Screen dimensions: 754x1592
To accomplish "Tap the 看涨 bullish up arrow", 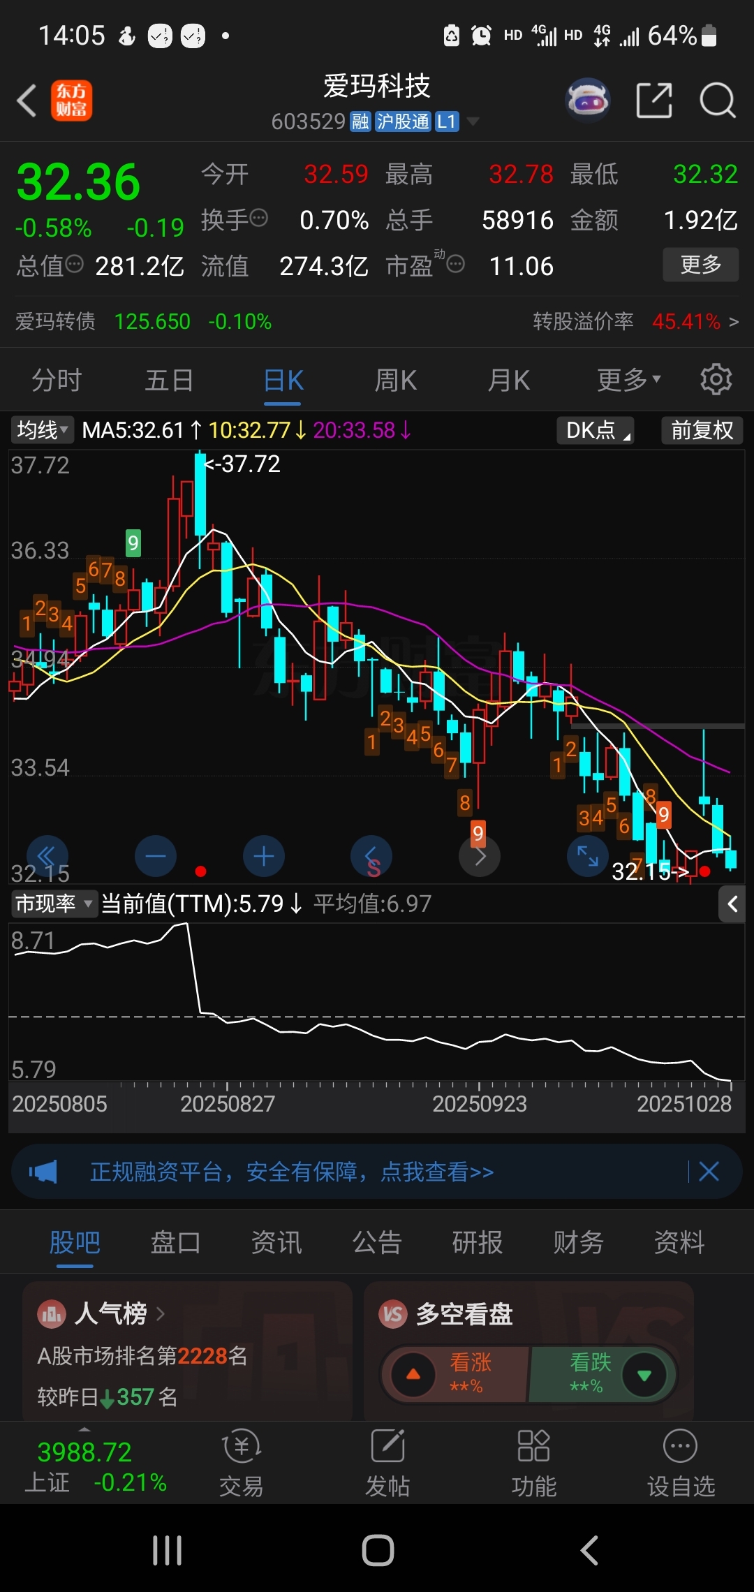I will (x=413, y=1374).
